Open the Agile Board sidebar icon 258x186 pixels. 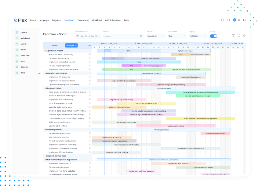[x=17, y=38]
